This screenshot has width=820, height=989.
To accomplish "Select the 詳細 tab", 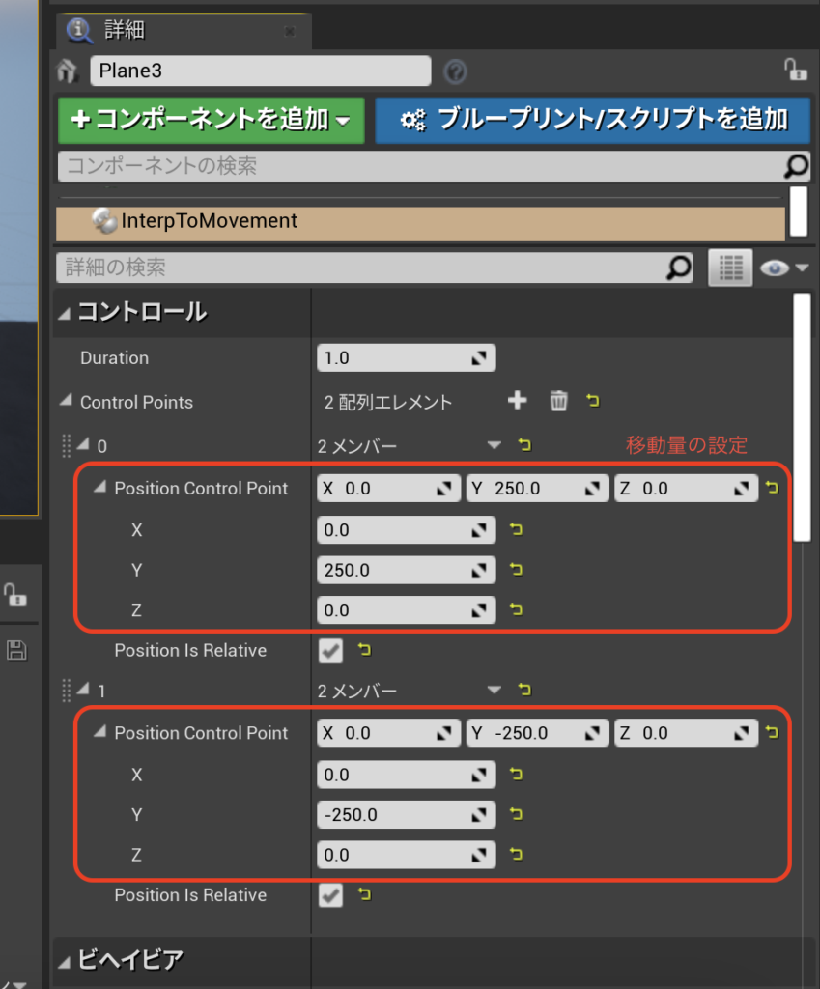I will [x=124, y=30].
